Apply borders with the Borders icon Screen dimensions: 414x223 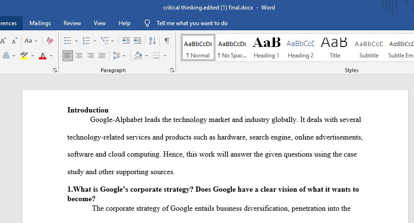pos(156,56)
